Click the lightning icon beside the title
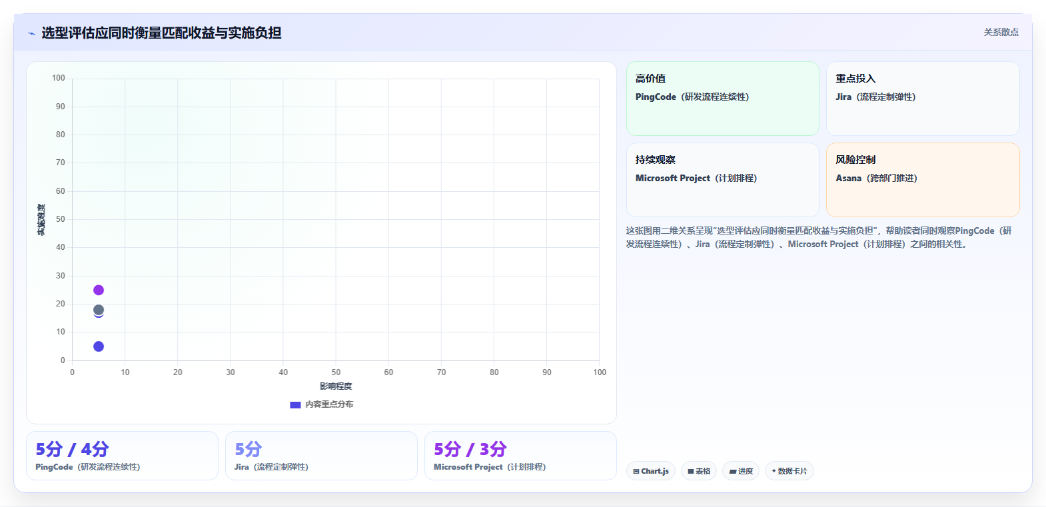The height and width of the screenshot is (507, 1046). point(31,33)
